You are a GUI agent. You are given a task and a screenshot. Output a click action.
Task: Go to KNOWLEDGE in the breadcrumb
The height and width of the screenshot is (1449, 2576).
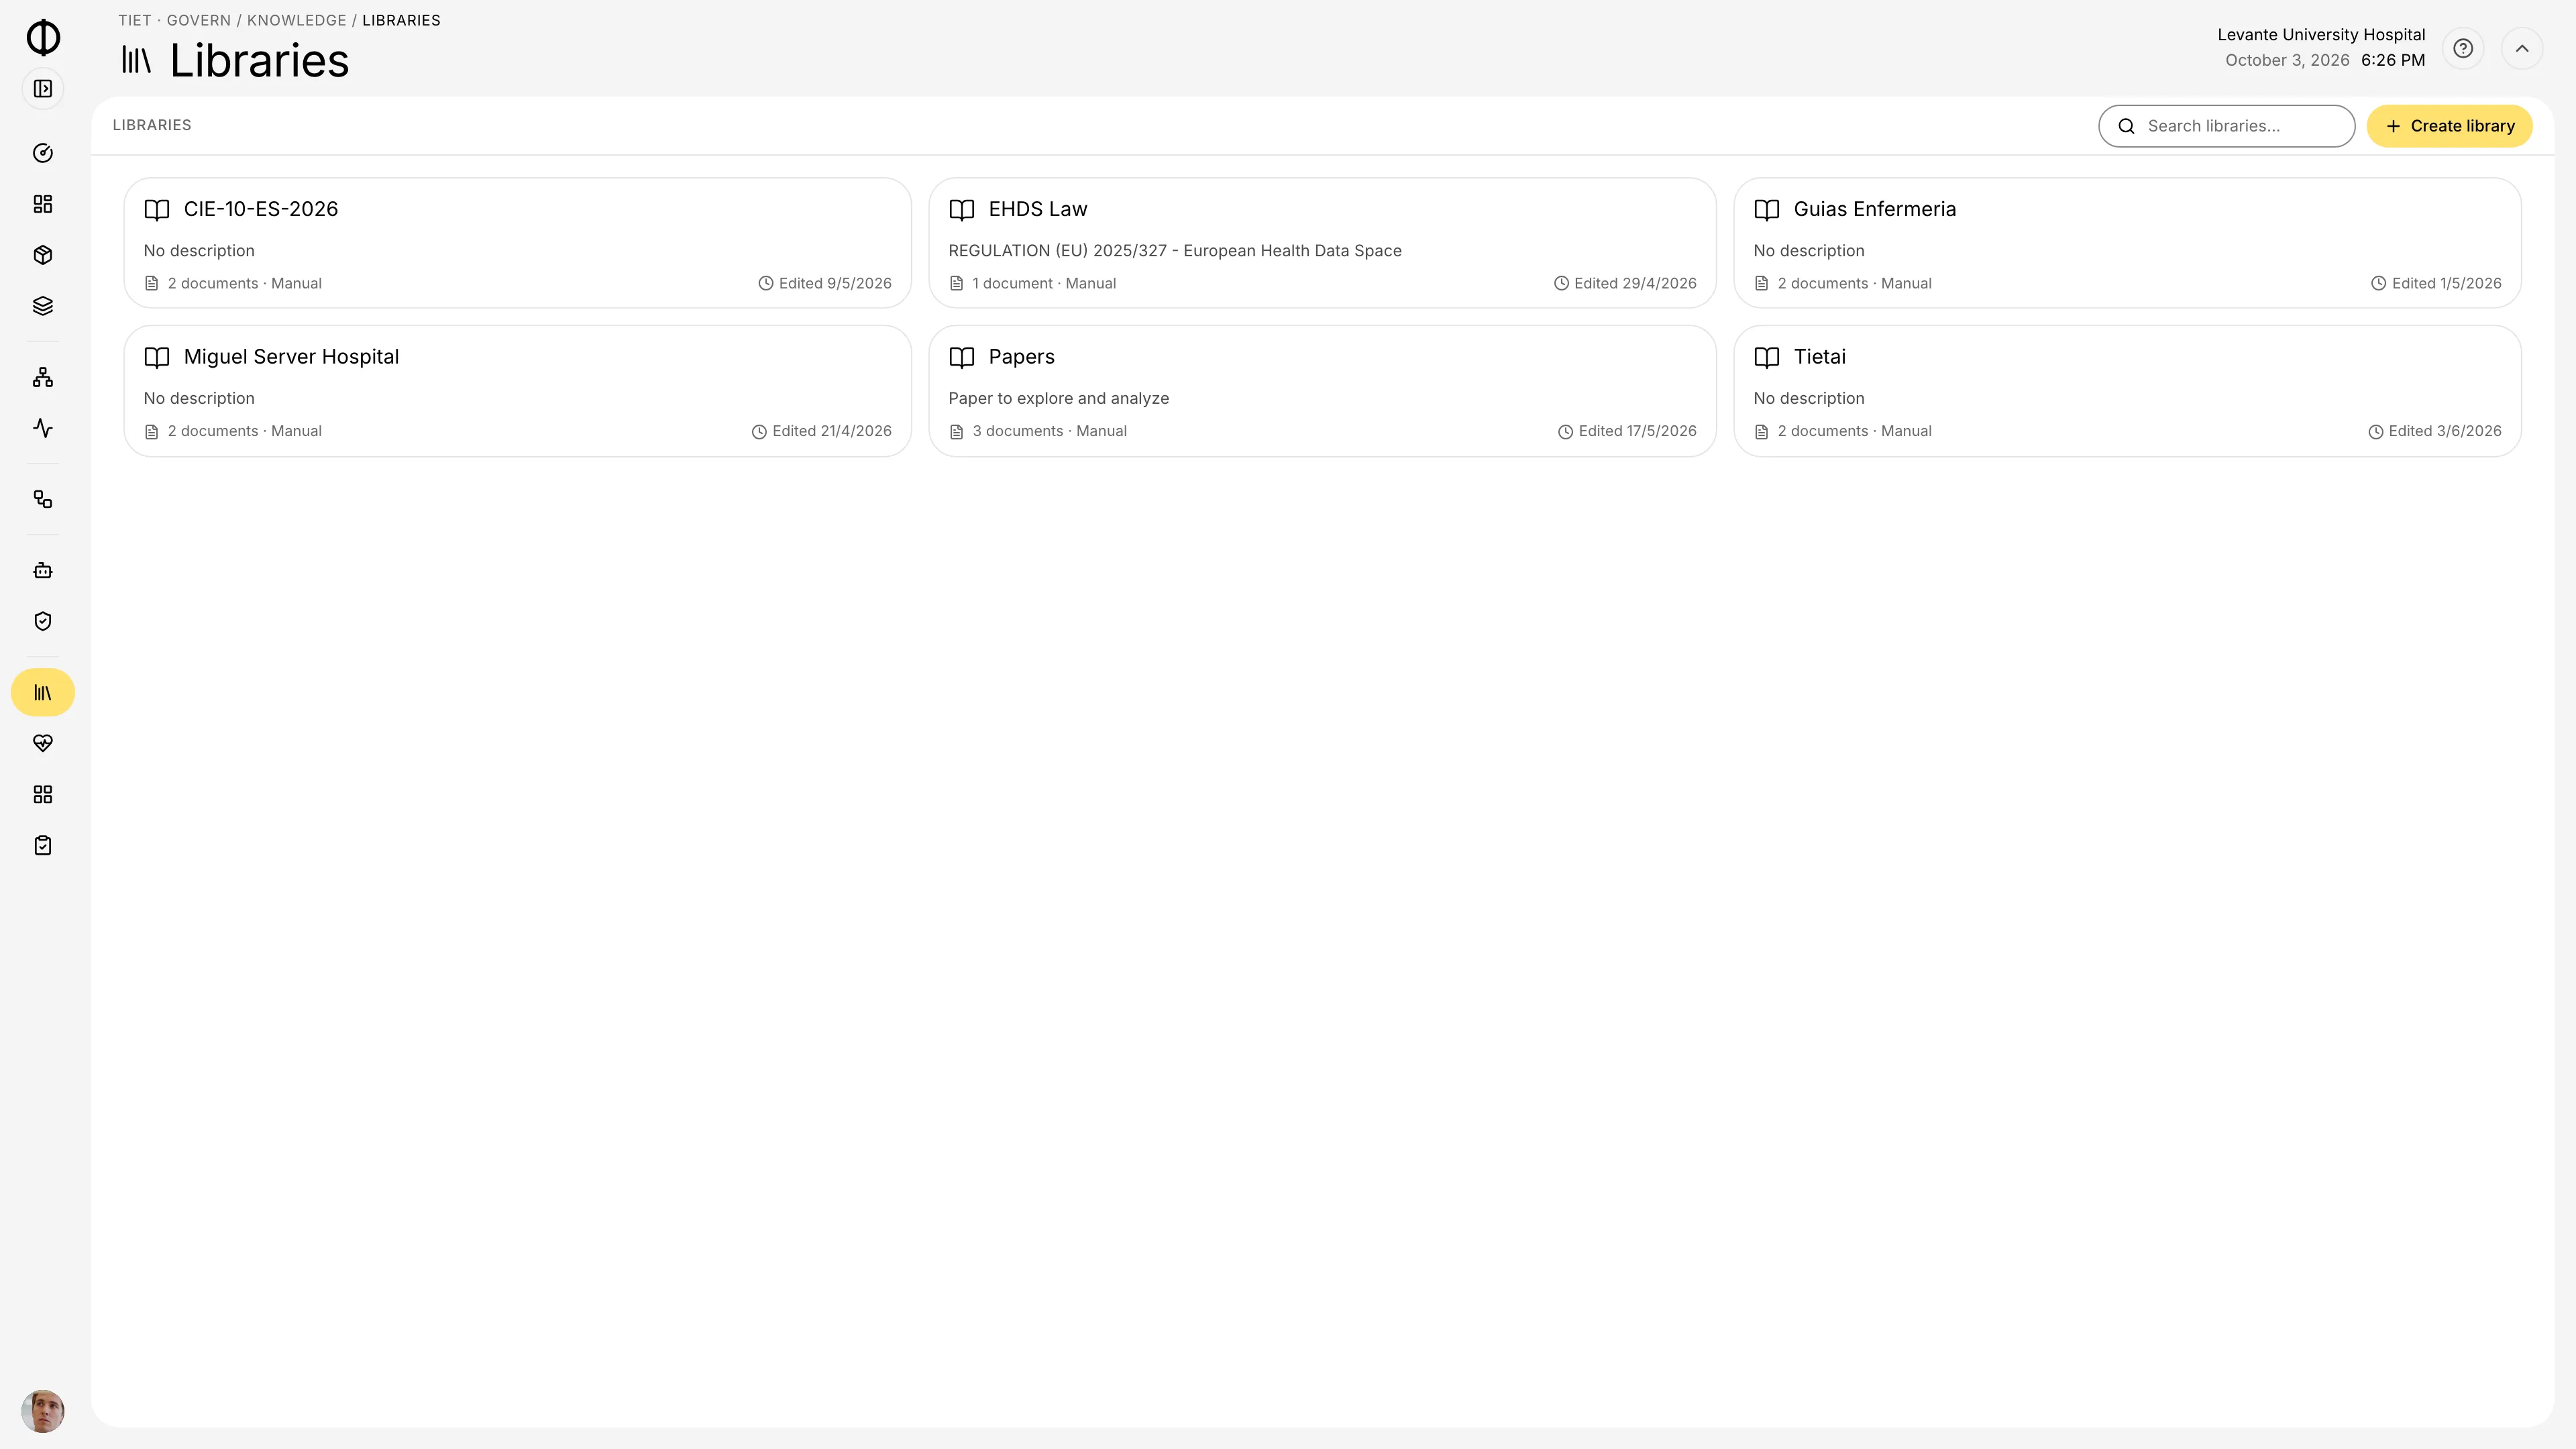[297, 20]
